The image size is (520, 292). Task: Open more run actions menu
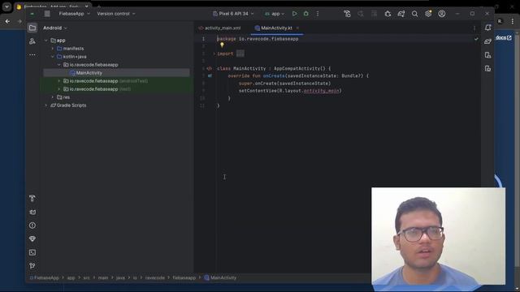coord(318,14)
